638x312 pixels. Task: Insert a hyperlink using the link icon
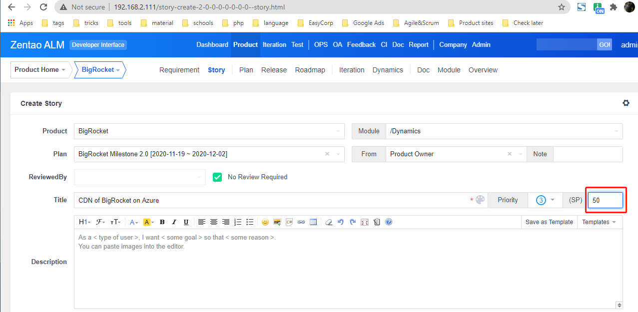(x=301, y=222)
